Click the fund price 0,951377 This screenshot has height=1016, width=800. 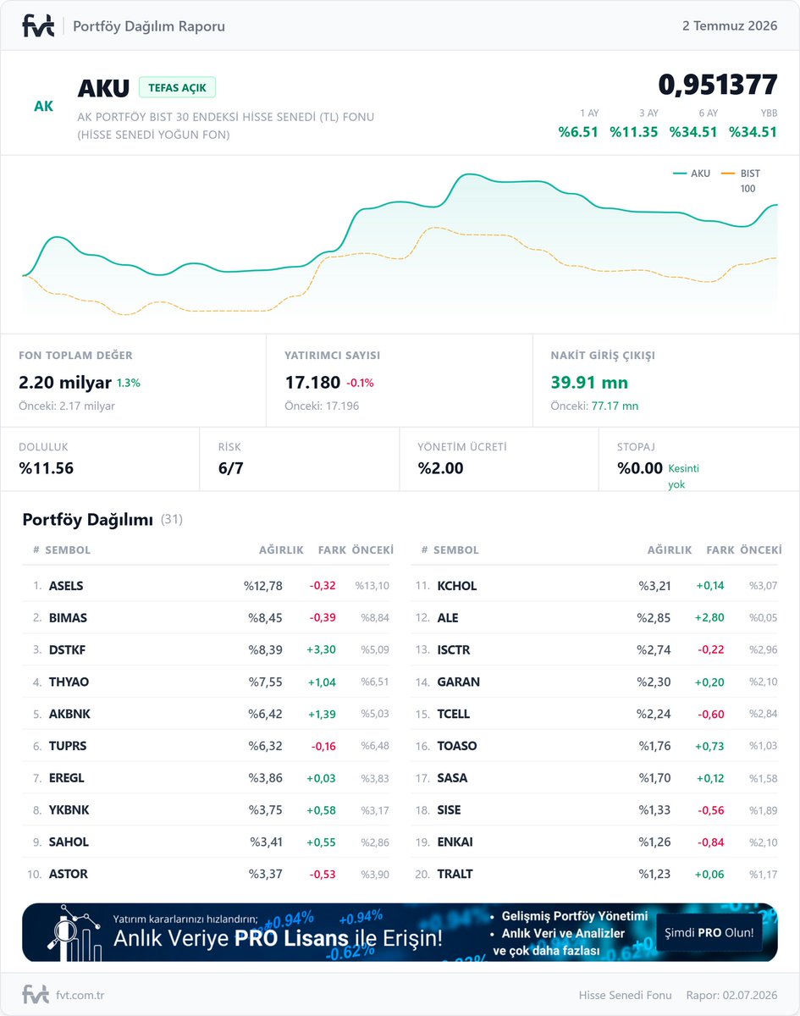click(x=718, y=85)
